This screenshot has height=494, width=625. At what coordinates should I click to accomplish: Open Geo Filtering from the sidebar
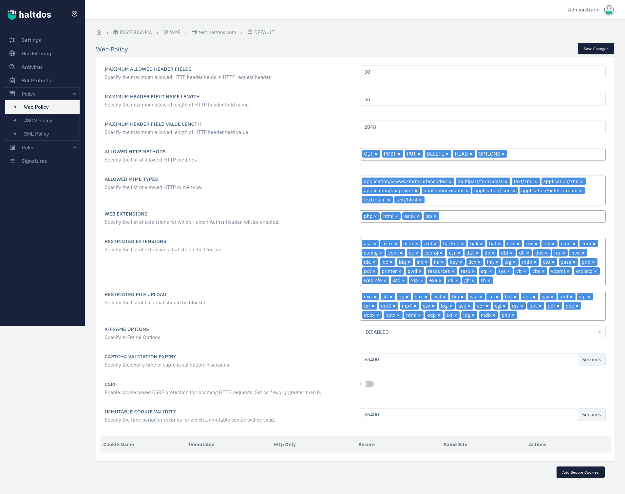click(x=36, y=54)
